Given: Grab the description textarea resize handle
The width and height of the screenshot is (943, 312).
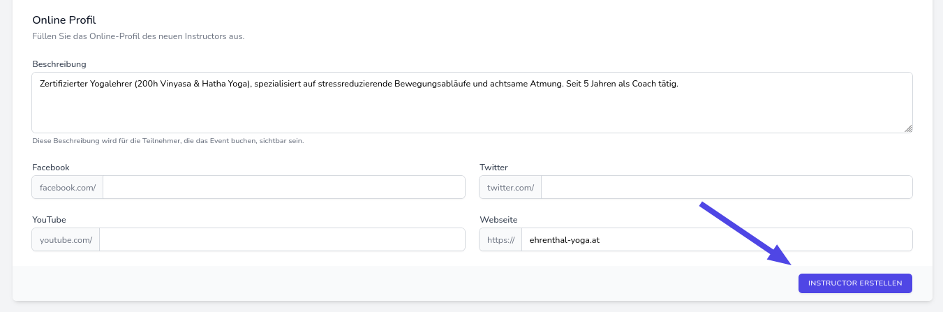Looking at the screenshot, I should click(x=908, y=128).
